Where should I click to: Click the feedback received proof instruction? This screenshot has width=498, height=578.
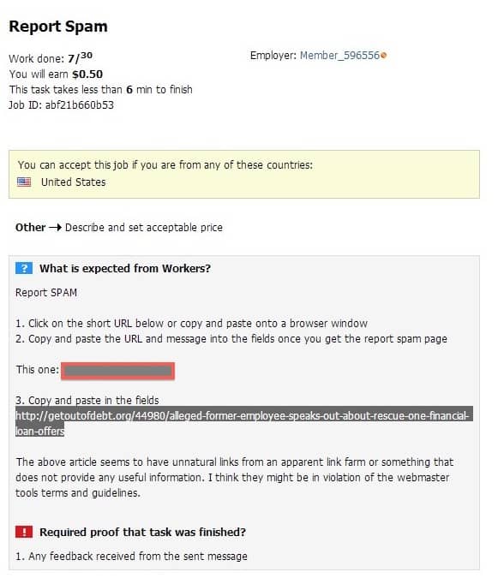coord(131,556)
